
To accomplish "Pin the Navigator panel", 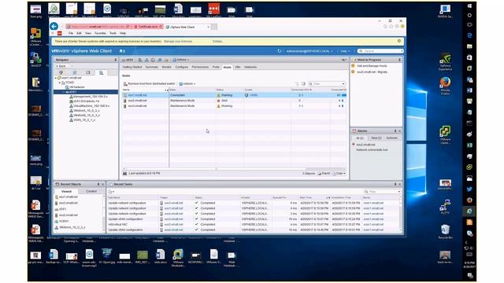I will tap(116, 60).
